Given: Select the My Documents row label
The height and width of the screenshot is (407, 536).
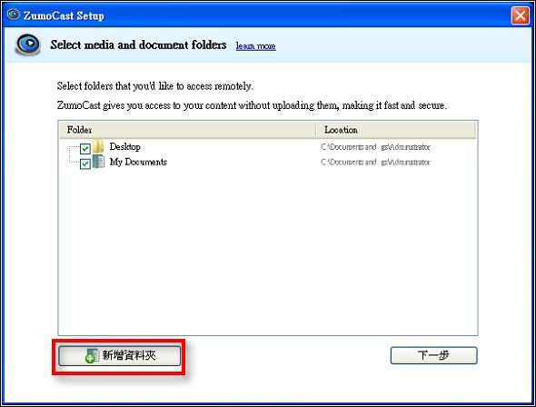Looking at the screenshot, I should (x=138, y=162).
